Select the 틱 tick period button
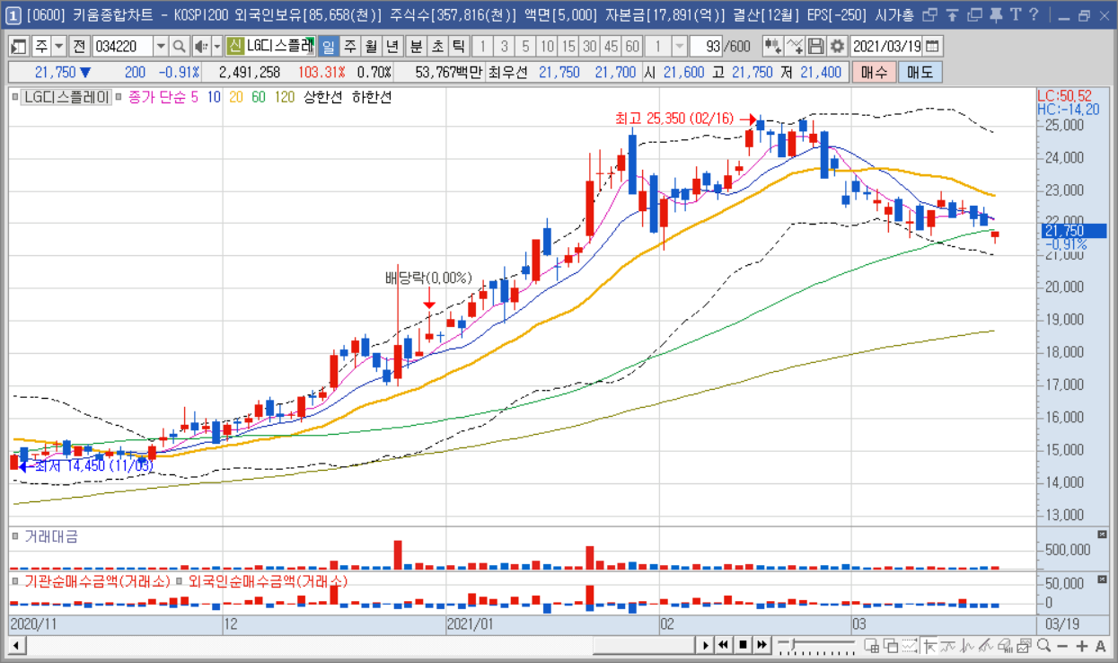1118x663 pixels. (458, 47)
